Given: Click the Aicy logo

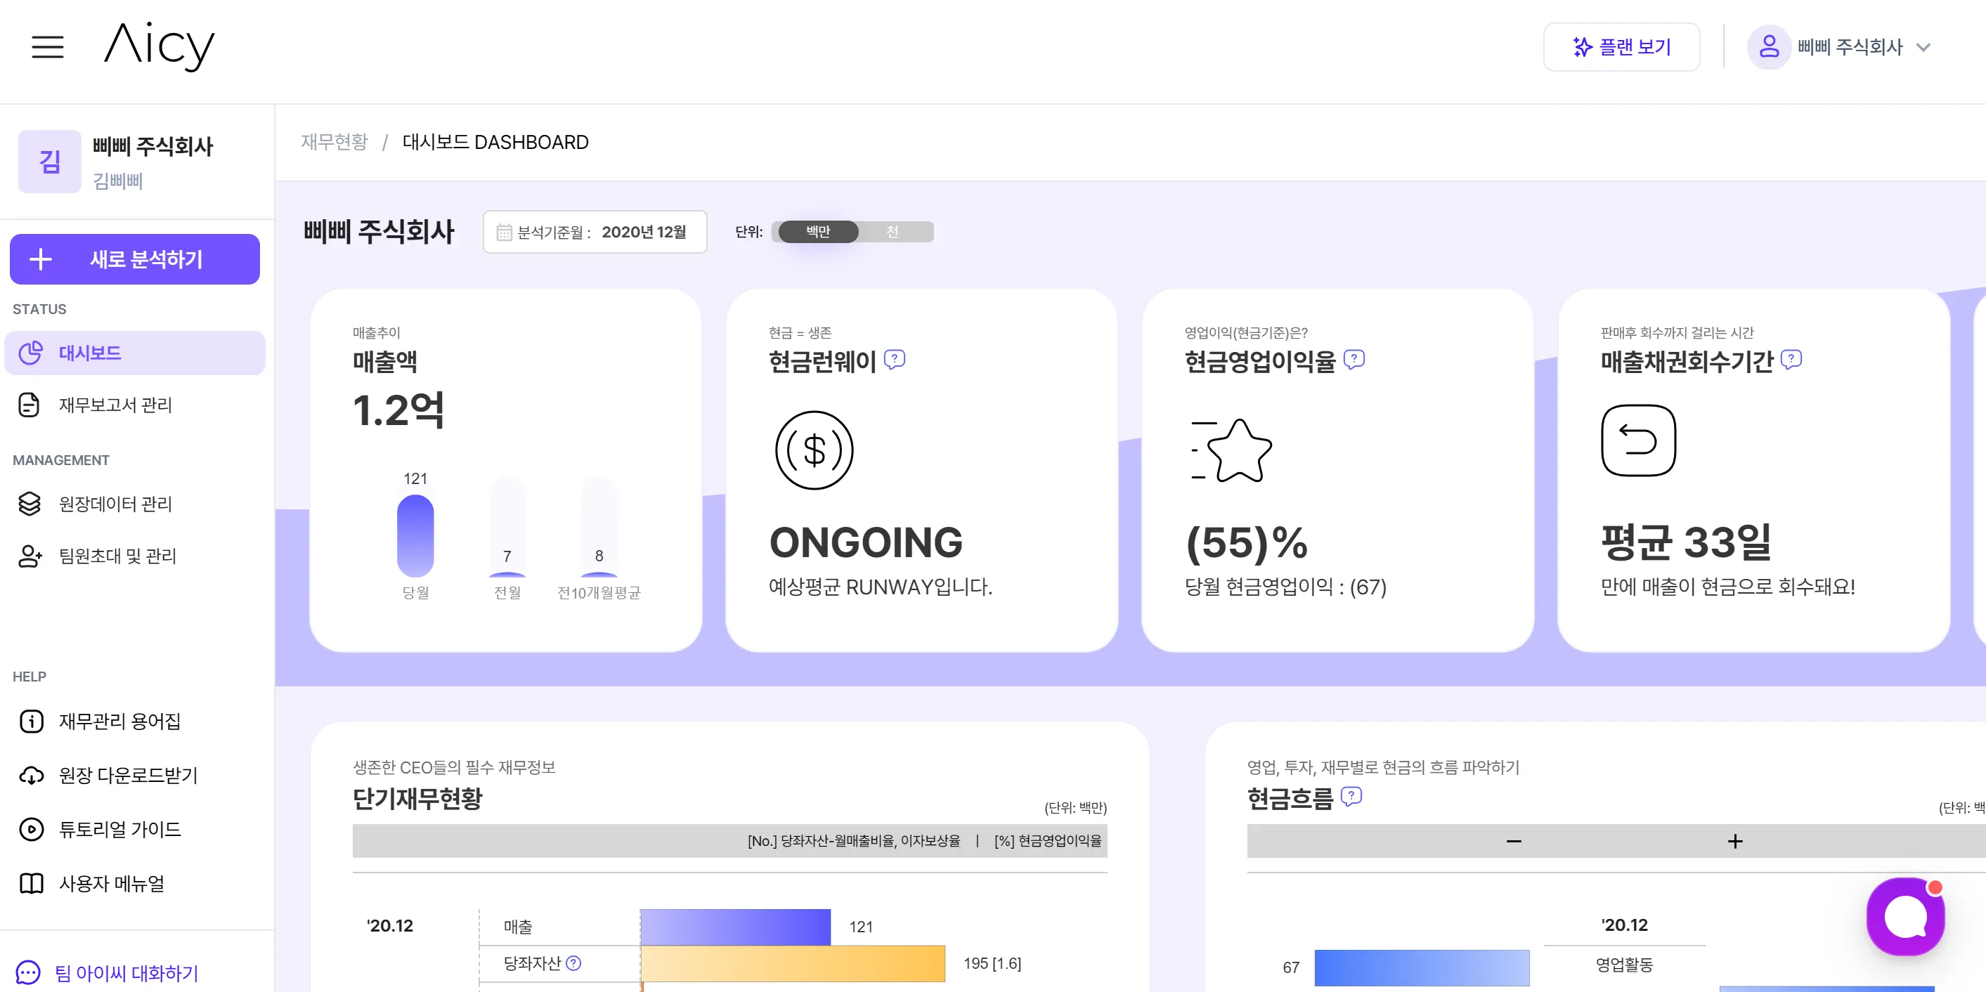Looking at the screenshot, I should pyautogui.click(x=160, y=46).
